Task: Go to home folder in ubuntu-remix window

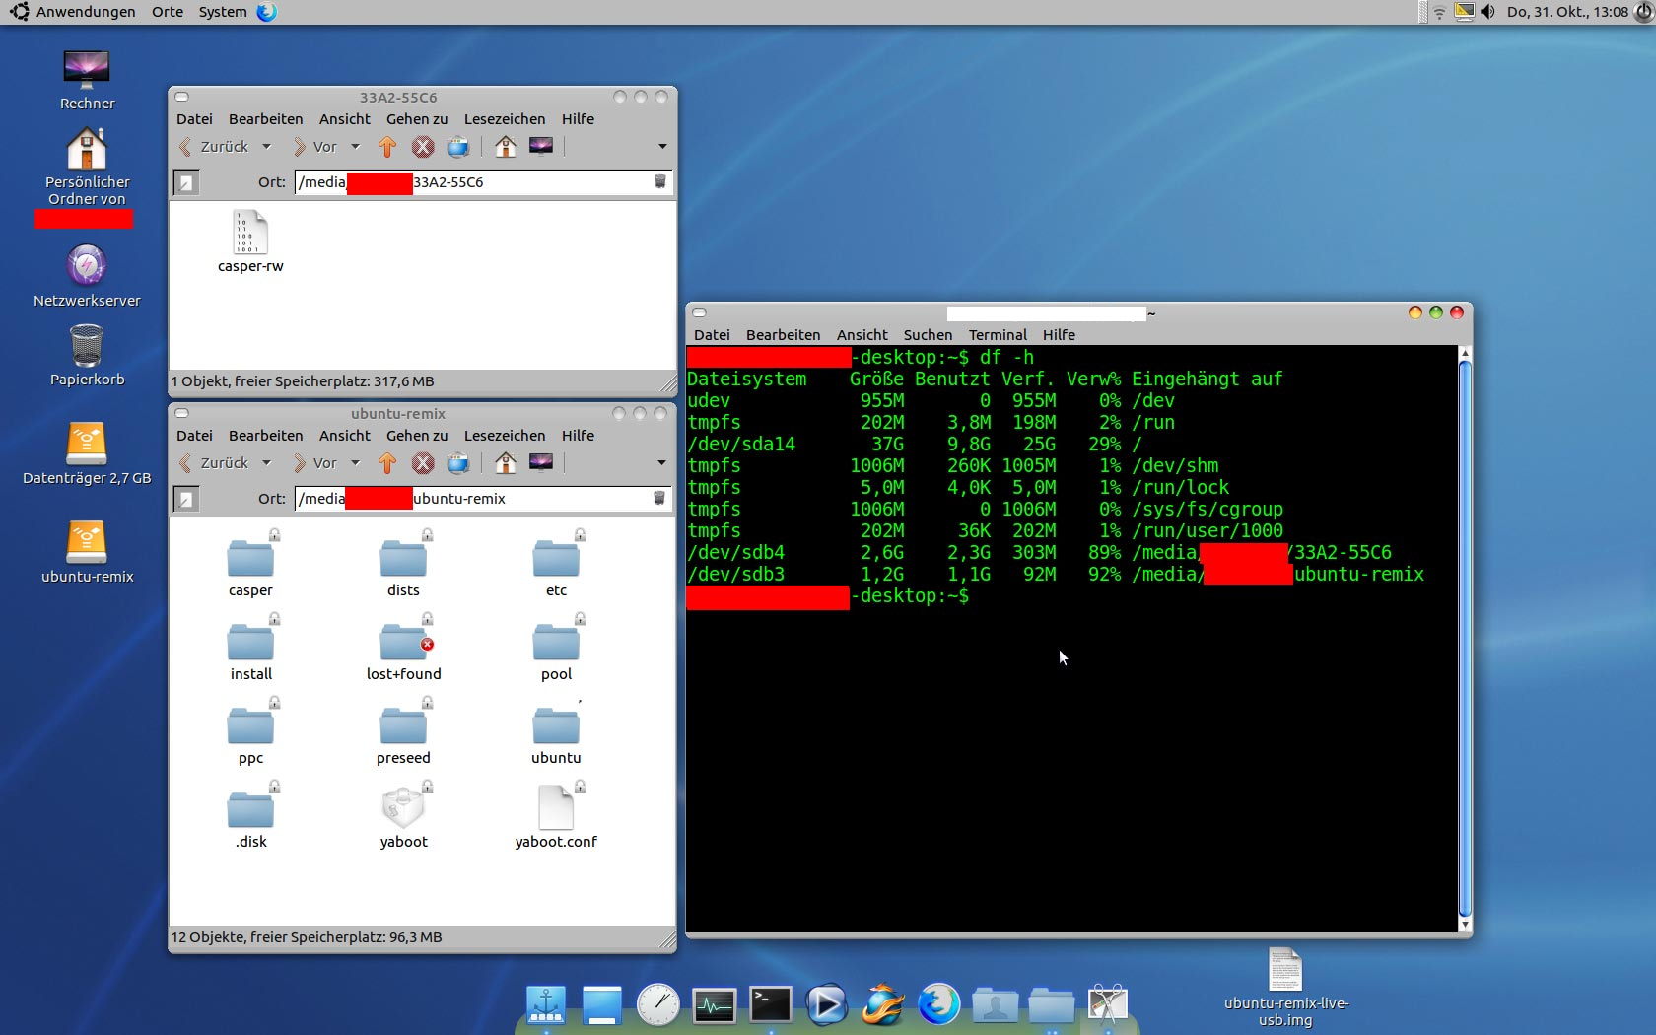Action: click(x=506, y=463)
